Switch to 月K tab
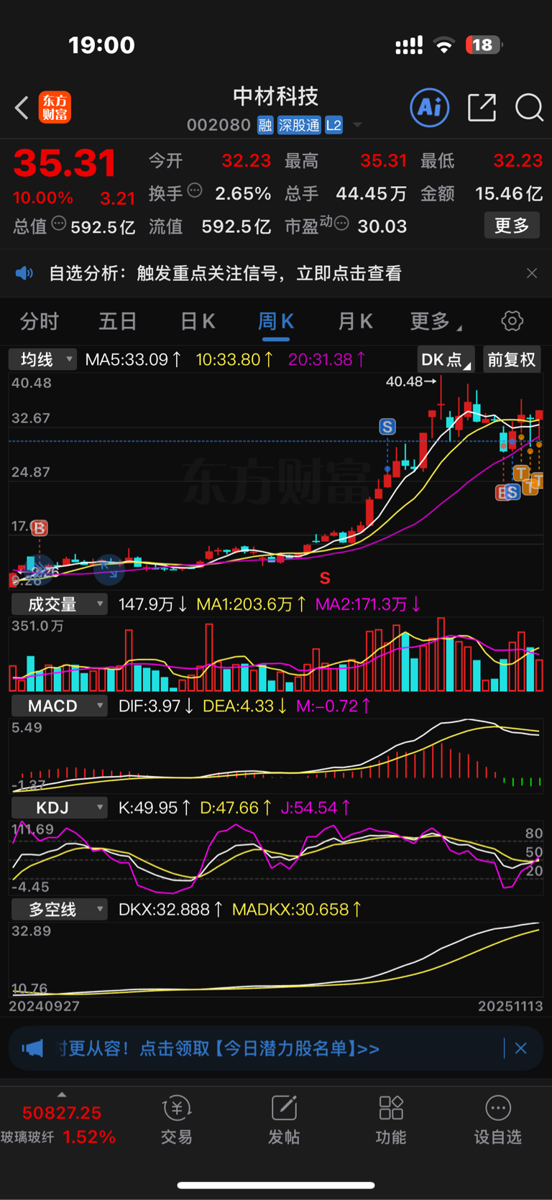Viewport: 552px width, 1200px height. (x=355, y=321)
